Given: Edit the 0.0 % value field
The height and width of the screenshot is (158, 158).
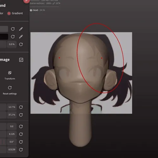Looking at the screenshot, I should pos(12,44).
